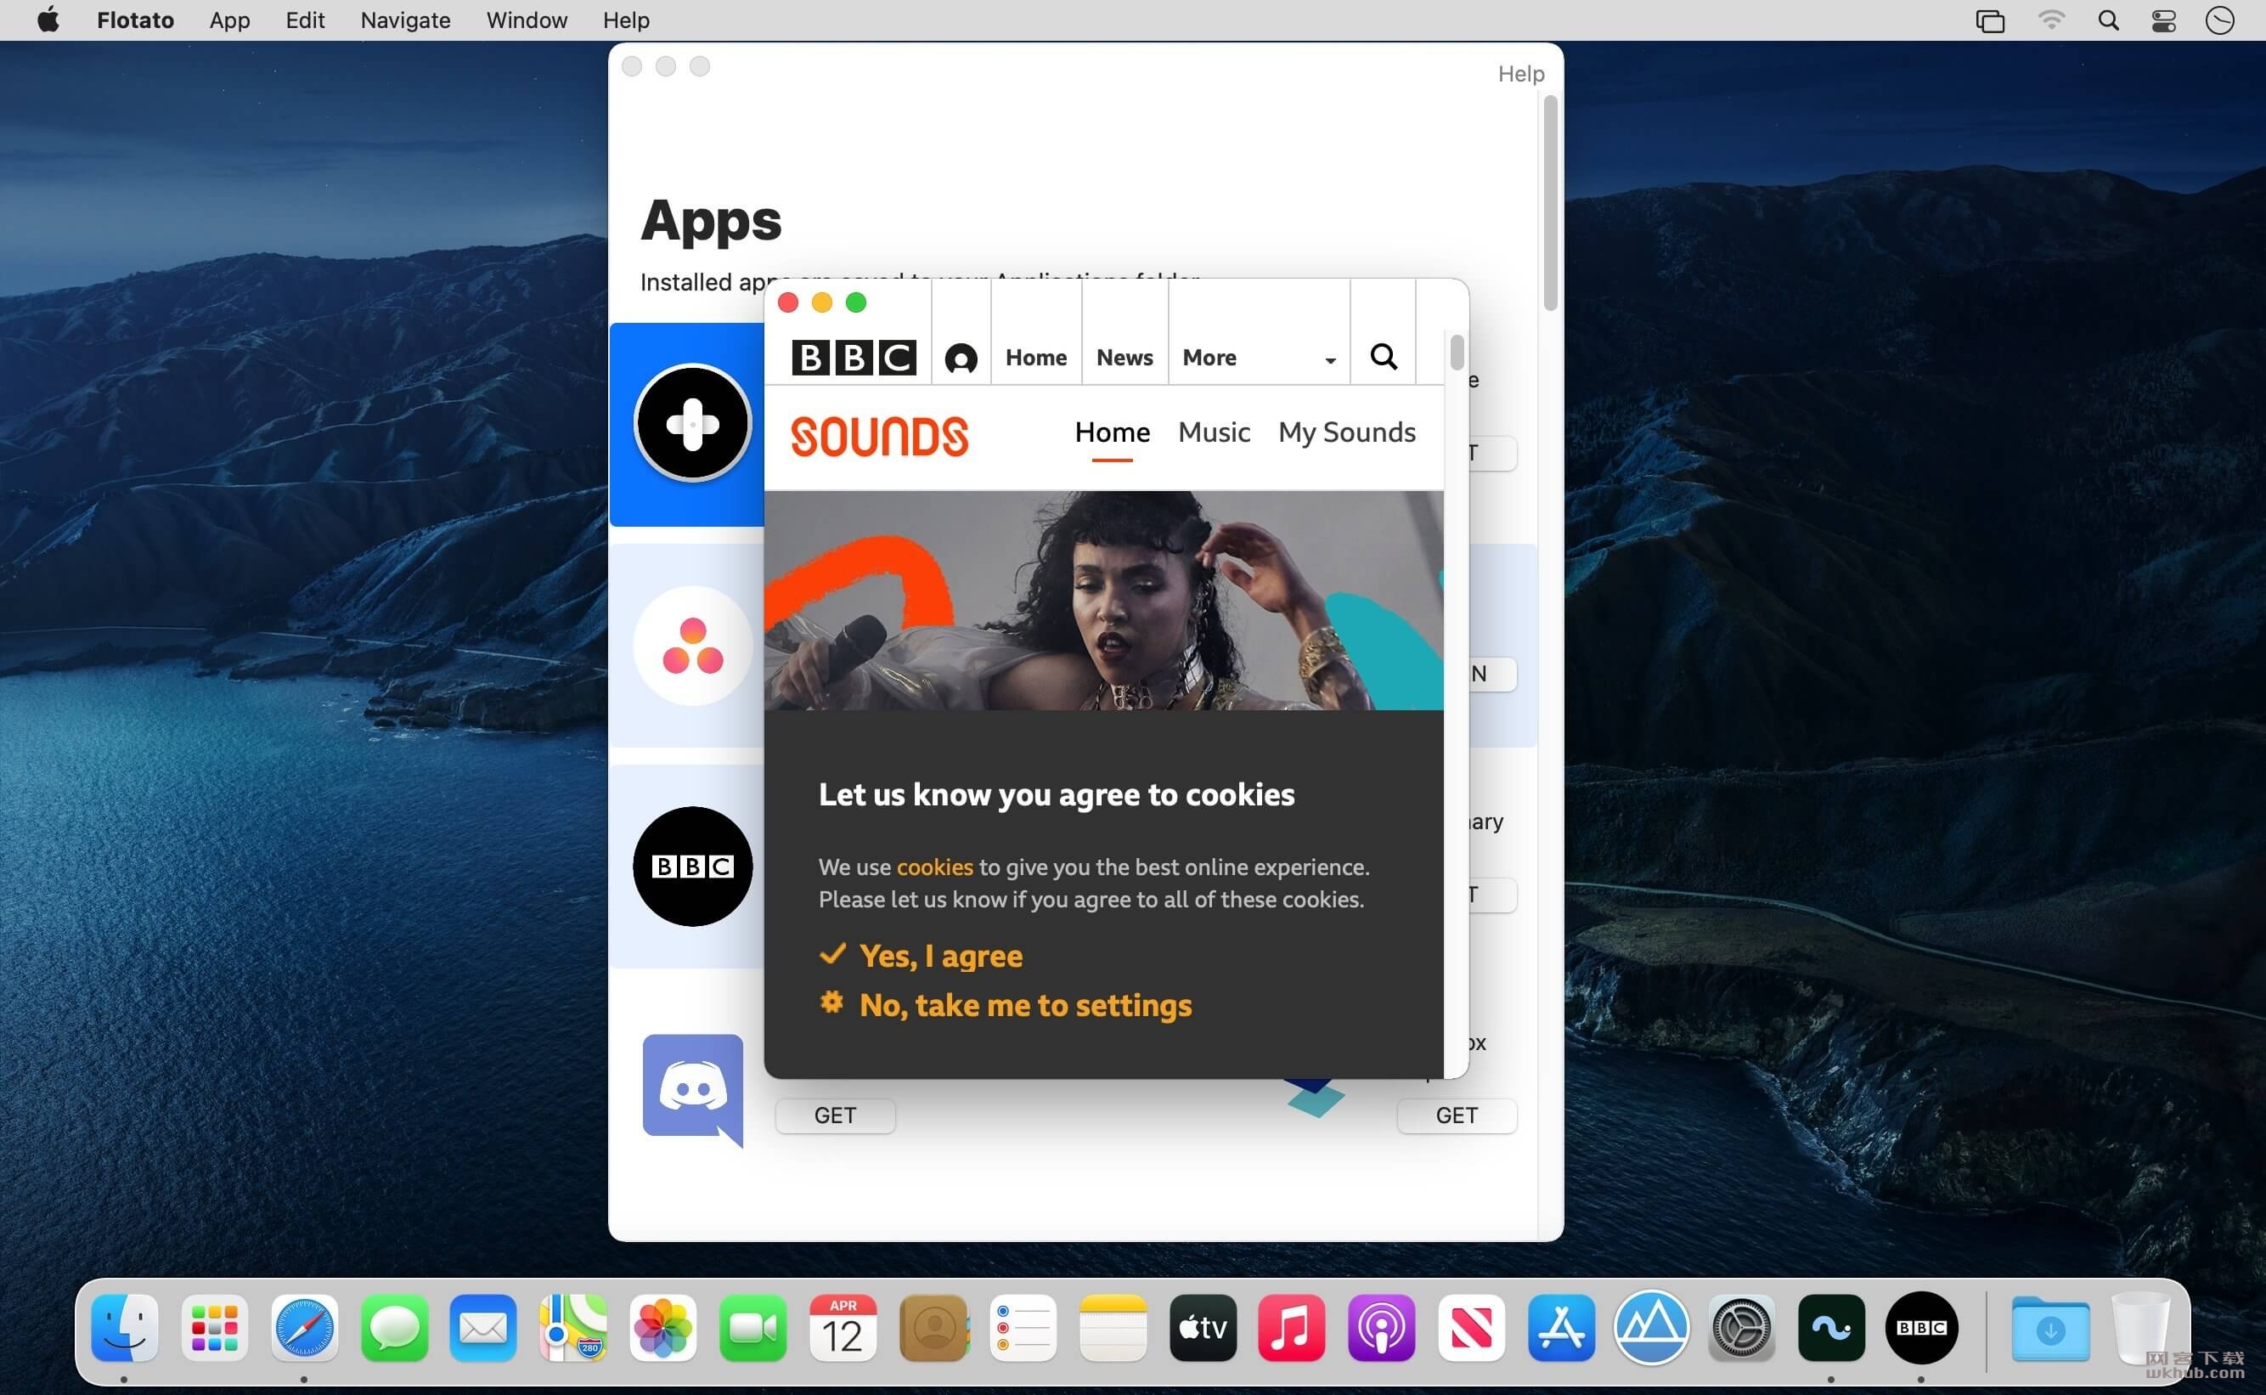
Task: Select the Sounds Home tab
Action: tap(1113, 432)
